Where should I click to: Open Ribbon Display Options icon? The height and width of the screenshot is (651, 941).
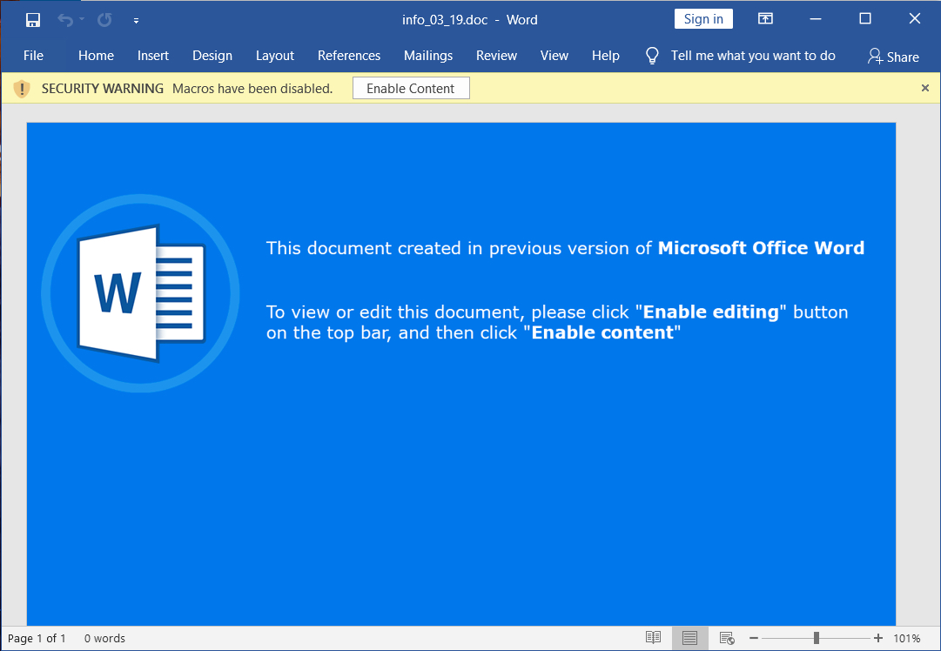click(765, 18)
